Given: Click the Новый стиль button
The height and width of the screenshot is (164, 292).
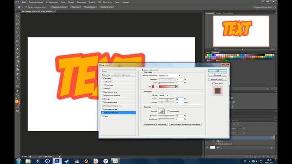Looking at the screenshot, I should (x=218, y=79).
